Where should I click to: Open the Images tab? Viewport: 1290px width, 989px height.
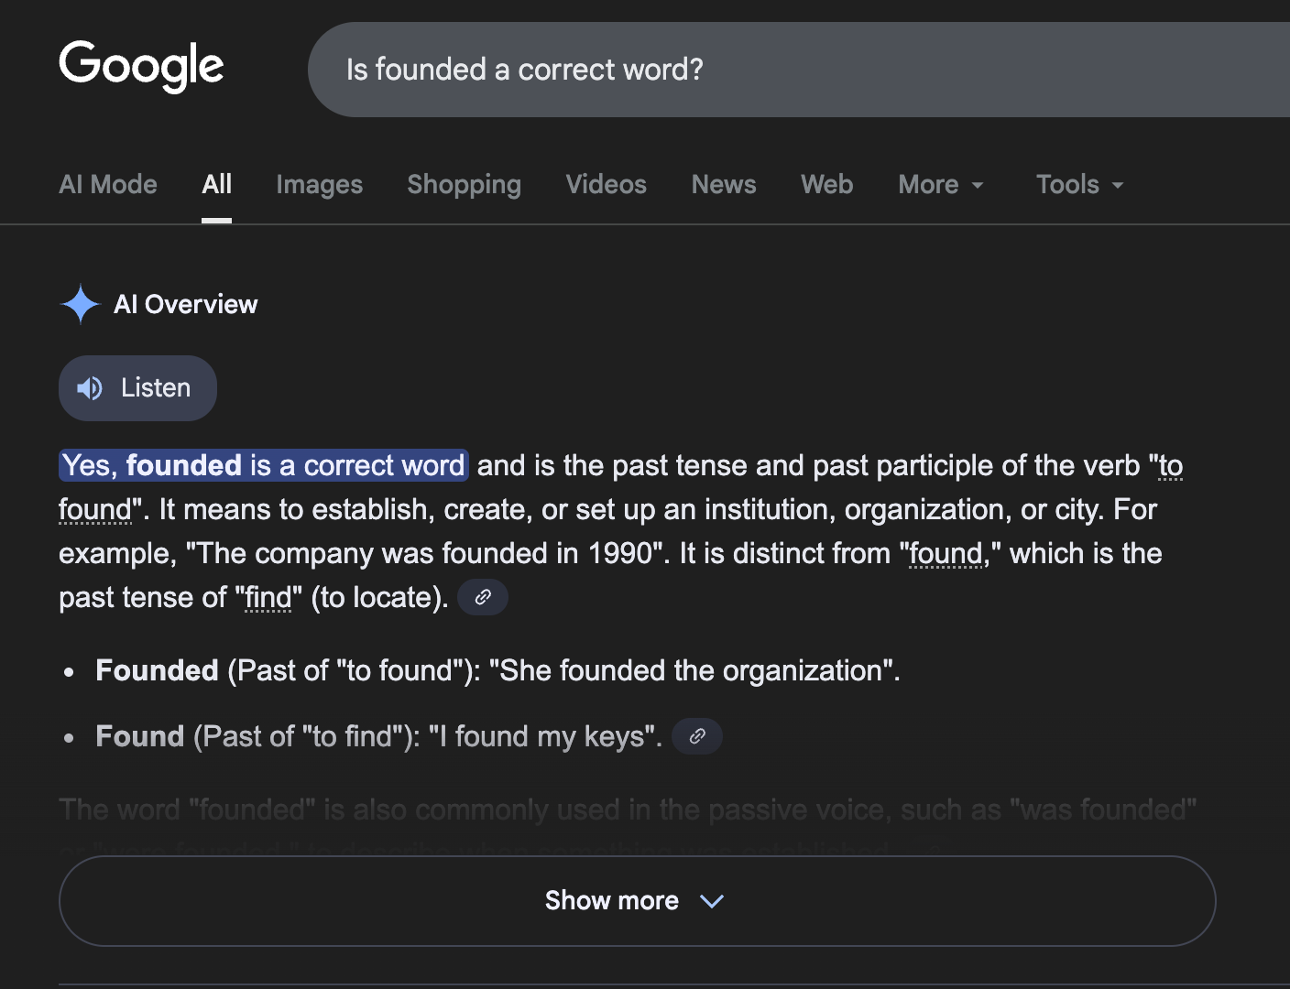coord(319,184)
